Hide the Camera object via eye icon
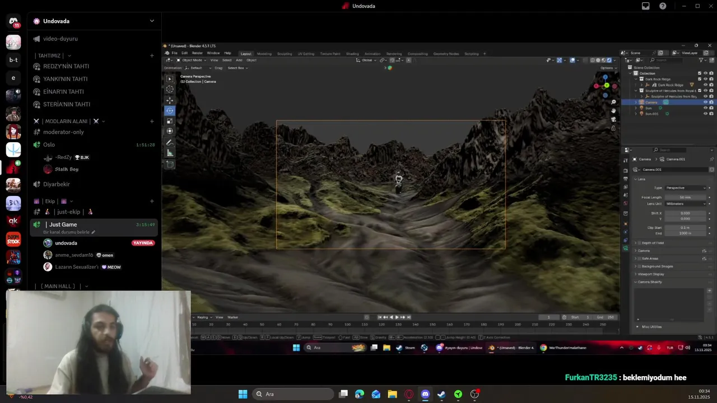The height and width of the screenshot is (403, 717). [x=705, y=102]
